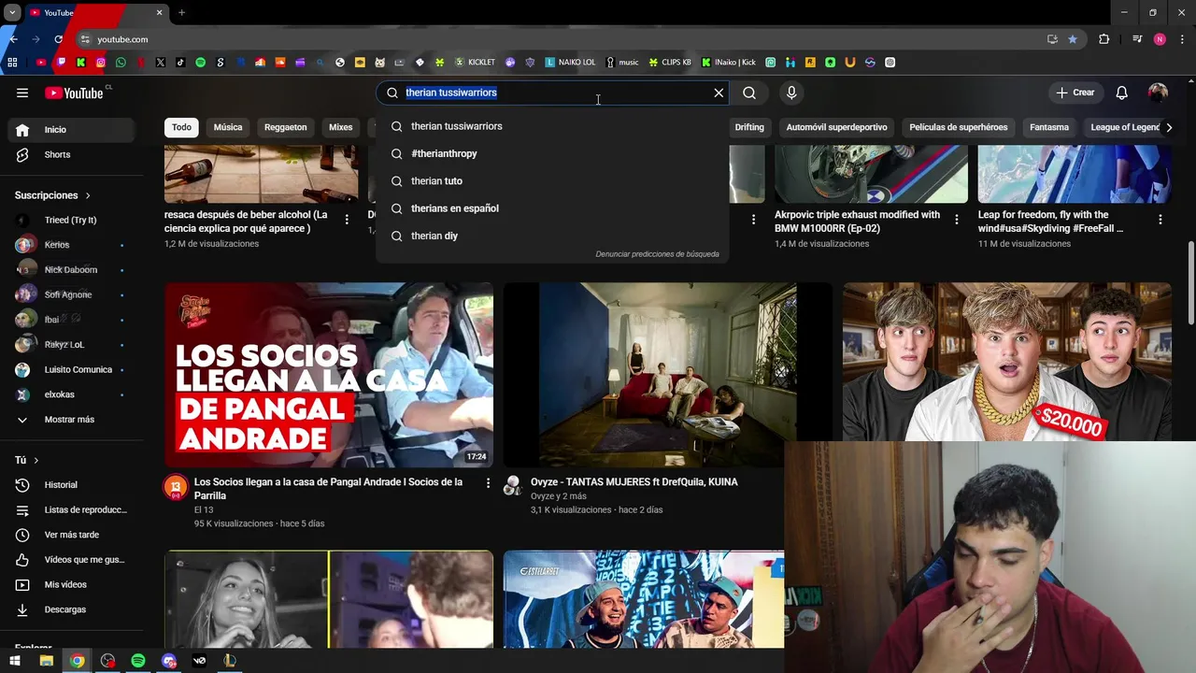Select the Música filter chip

(228, 127)
